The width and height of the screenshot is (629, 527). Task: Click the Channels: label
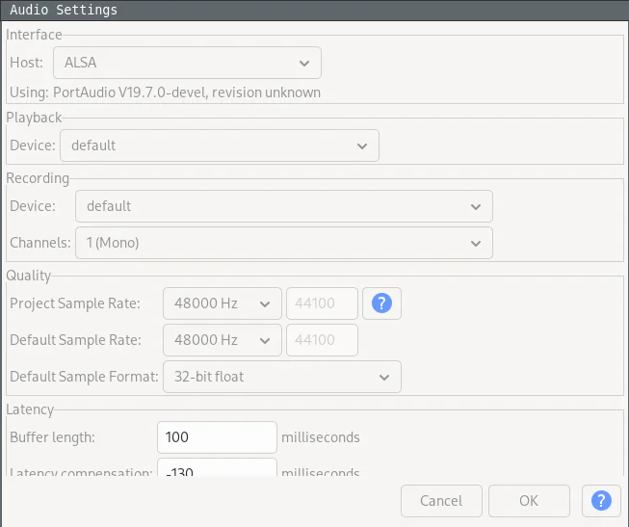(40, 243)
